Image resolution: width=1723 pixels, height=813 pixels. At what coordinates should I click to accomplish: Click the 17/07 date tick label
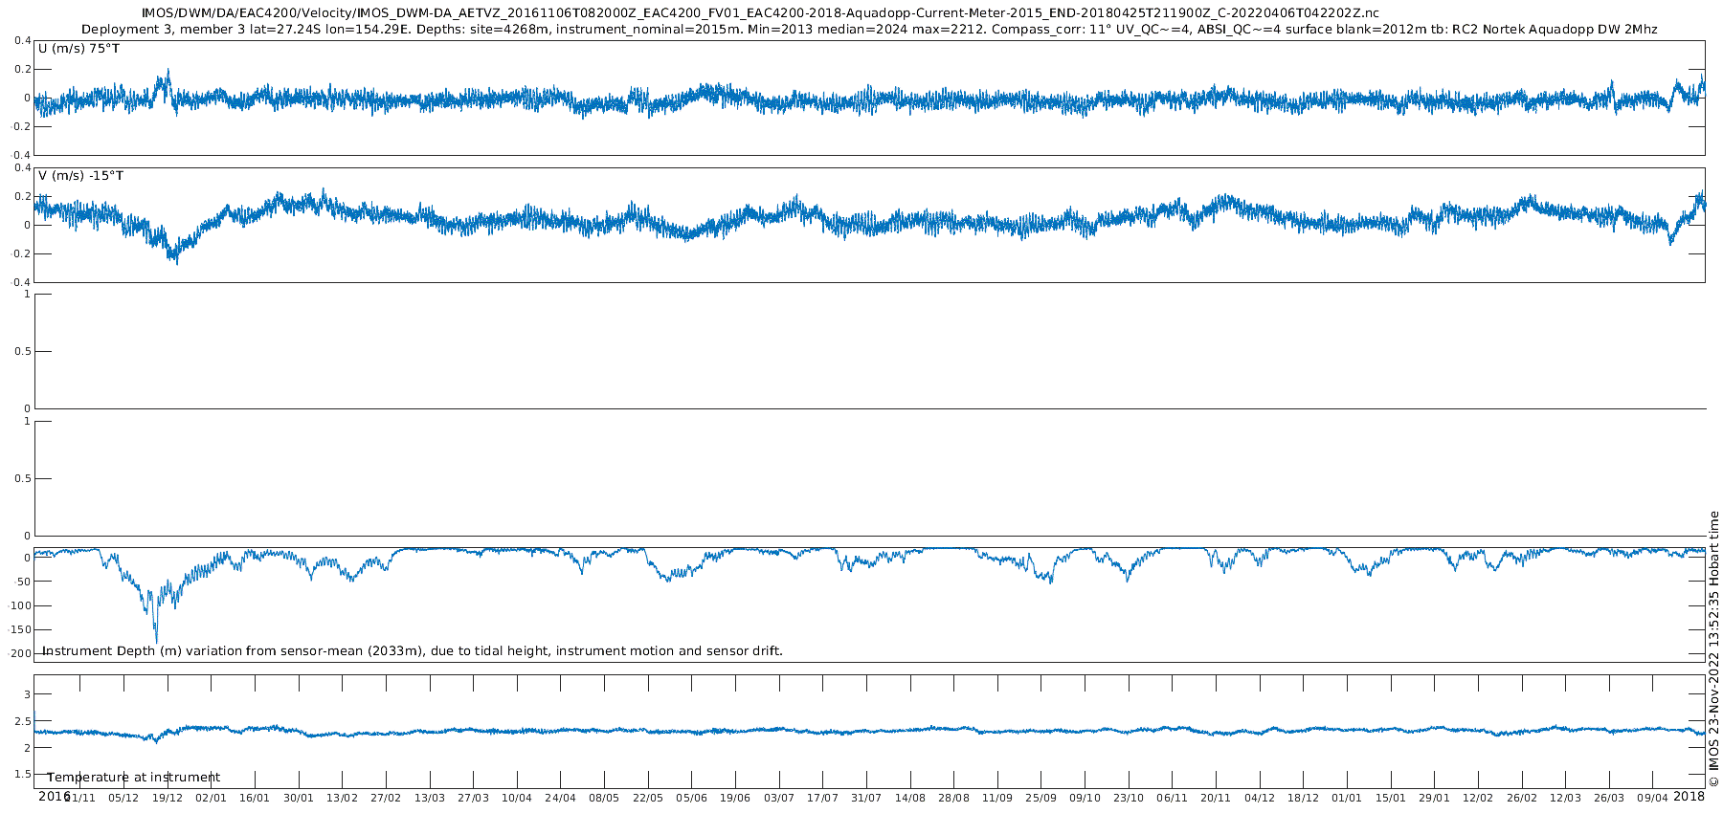coord(823,798)
